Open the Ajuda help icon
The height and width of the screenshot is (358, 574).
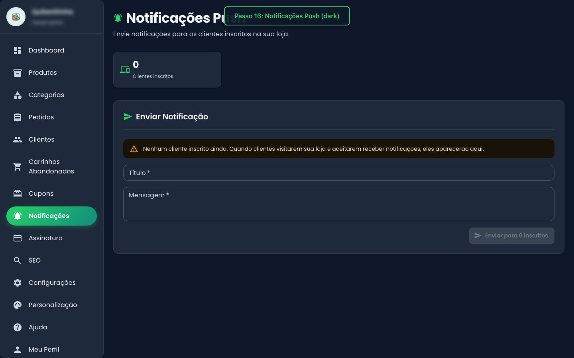[x=18, y=327]
